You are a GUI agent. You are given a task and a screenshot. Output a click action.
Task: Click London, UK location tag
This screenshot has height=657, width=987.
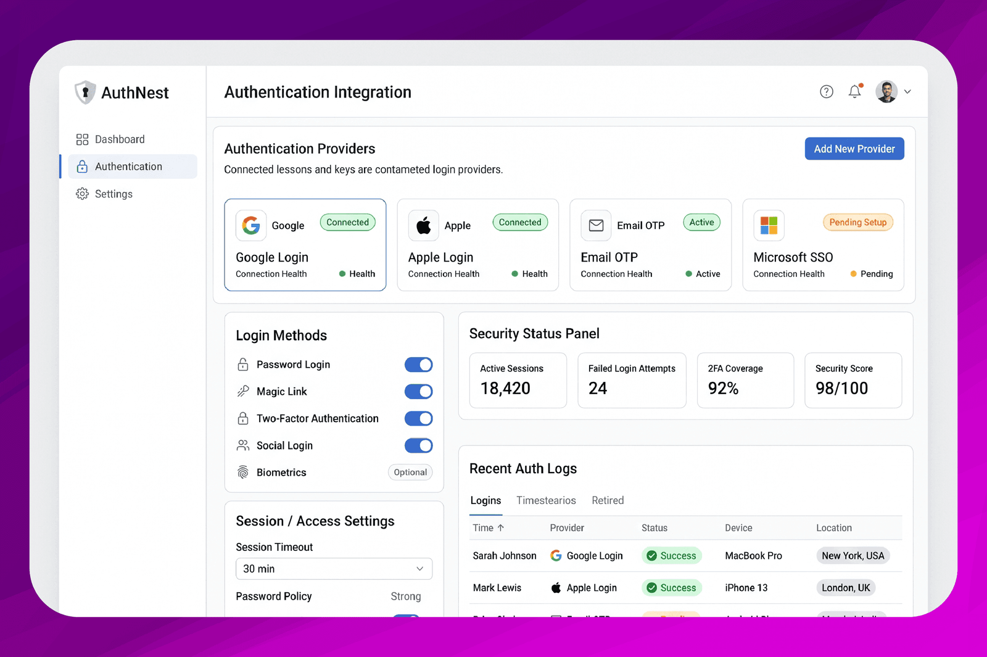click(846, 588)
